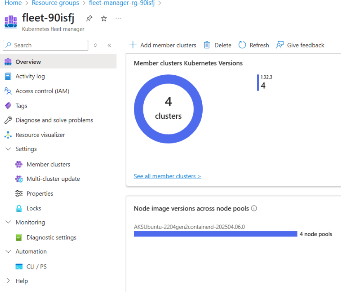Click the 1.32.3 legend color bar

pyautogui.click(x=258, y=83)
